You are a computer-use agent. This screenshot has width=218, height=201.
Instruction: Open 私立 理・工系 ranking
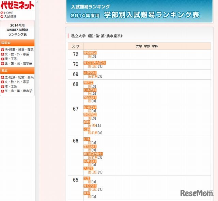point(11,87)
